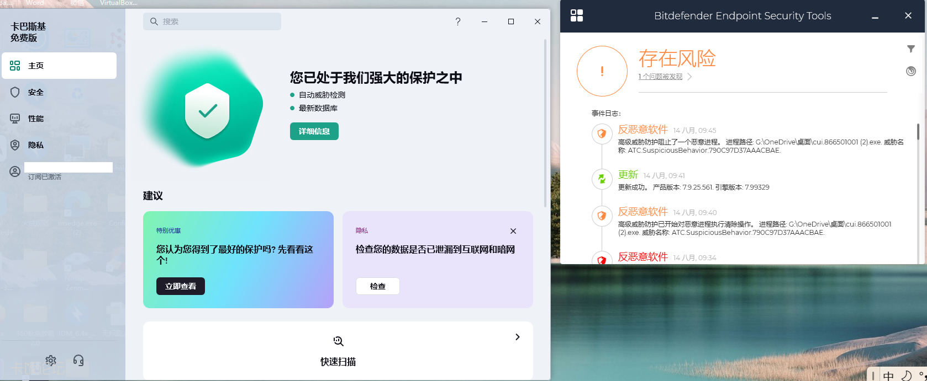Image resolution: width=927 pixels, height=381 pixels.
Task: Click the 更新成功 product version details text
Action: point(694,187)
